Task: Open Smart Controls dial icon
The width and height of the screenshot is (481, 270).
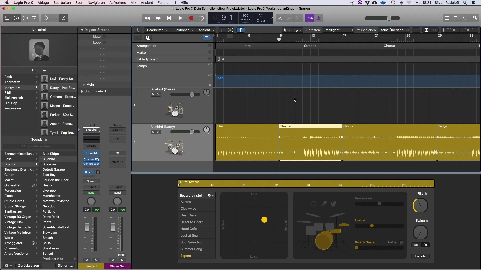Action: point(46,18)
